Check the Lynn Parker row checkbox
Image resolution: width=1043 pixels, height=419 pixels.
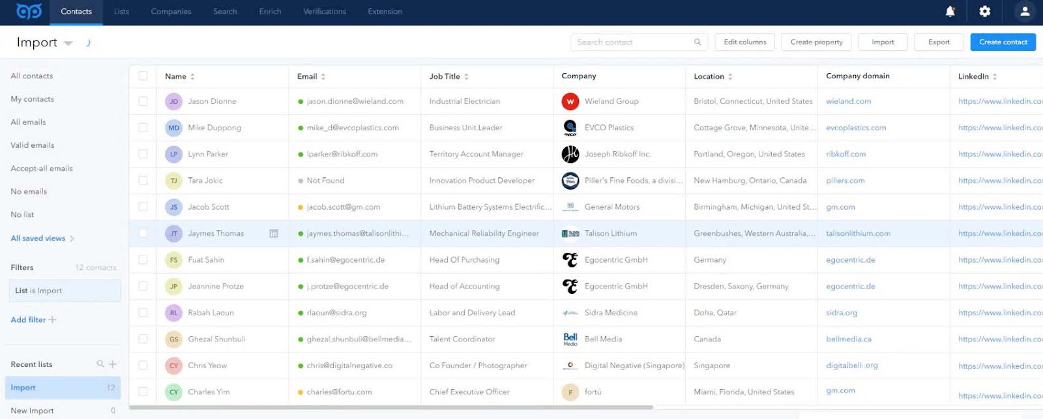pos(143,154)
